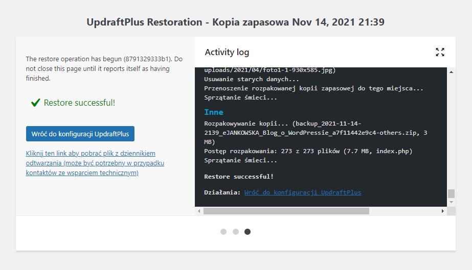Click the horizontal scrollbar thumb in log
The image size is (472, 270).
click(286, 211)
